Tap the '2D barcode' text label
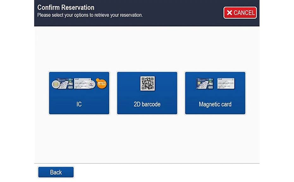This screenshot has height=182, width=294. click(x=147, y=104)
